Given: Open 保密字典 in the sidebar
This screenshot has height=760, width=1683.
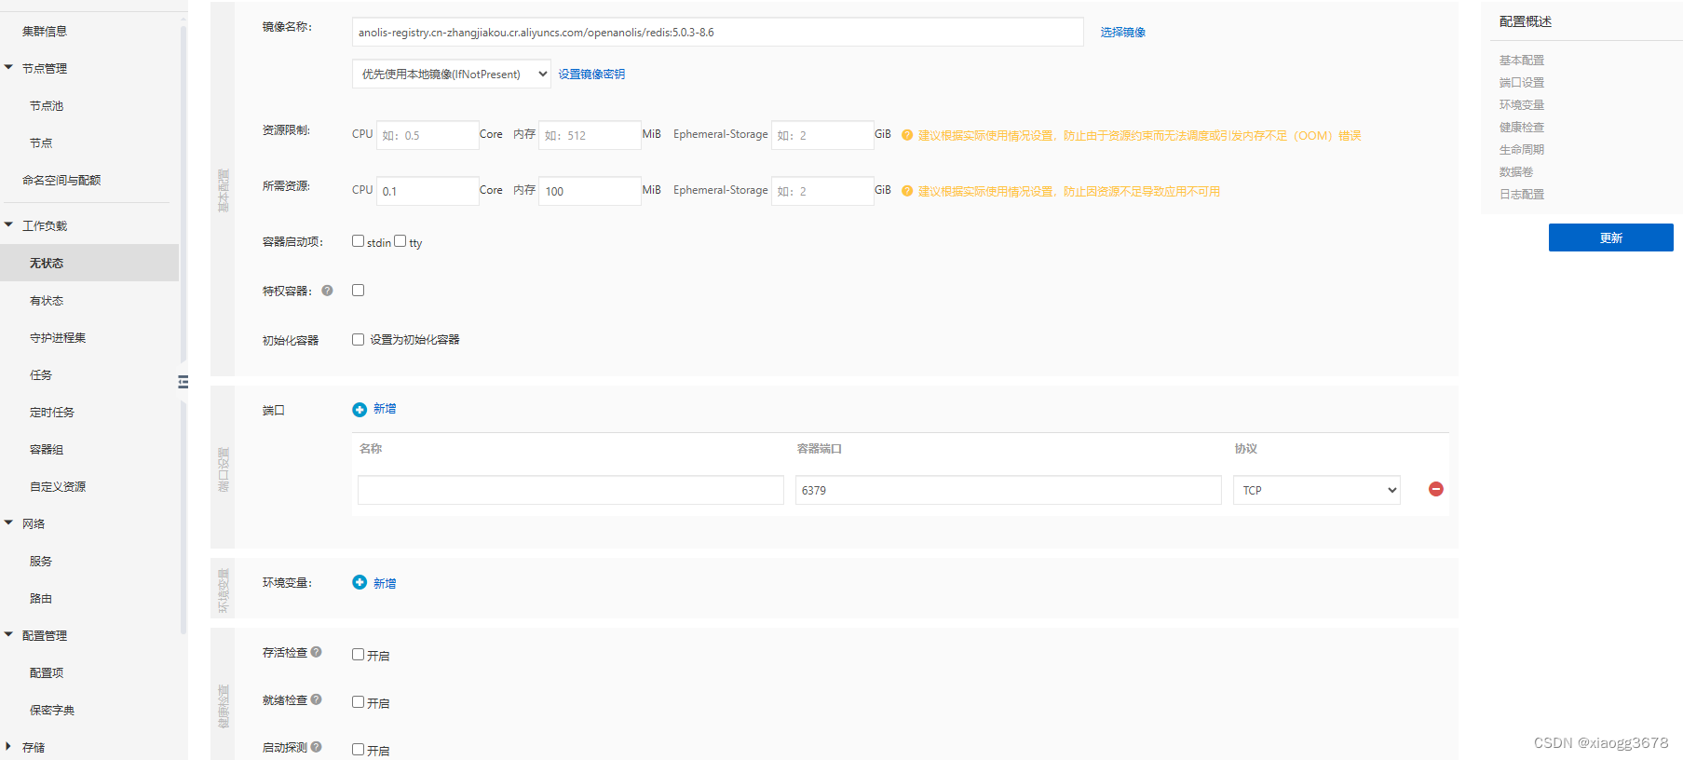Looking at the screenshot, I should (x=52, y=710).
